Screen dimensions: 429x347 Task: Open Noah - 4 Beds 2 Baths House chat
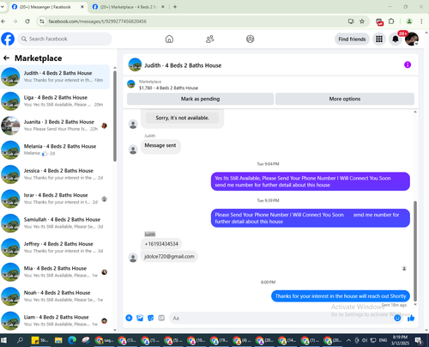(55, 296)
